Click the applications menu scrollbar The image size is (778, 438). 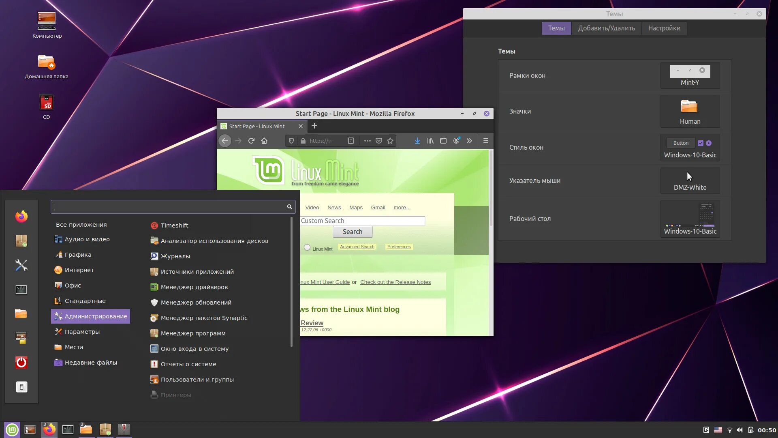(292, 282)
